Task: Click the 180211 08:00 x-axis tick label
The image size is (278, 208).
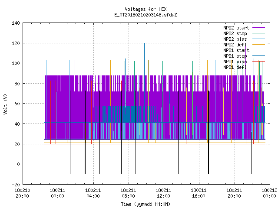Action: pyautogui.click(x=128, y=193)
